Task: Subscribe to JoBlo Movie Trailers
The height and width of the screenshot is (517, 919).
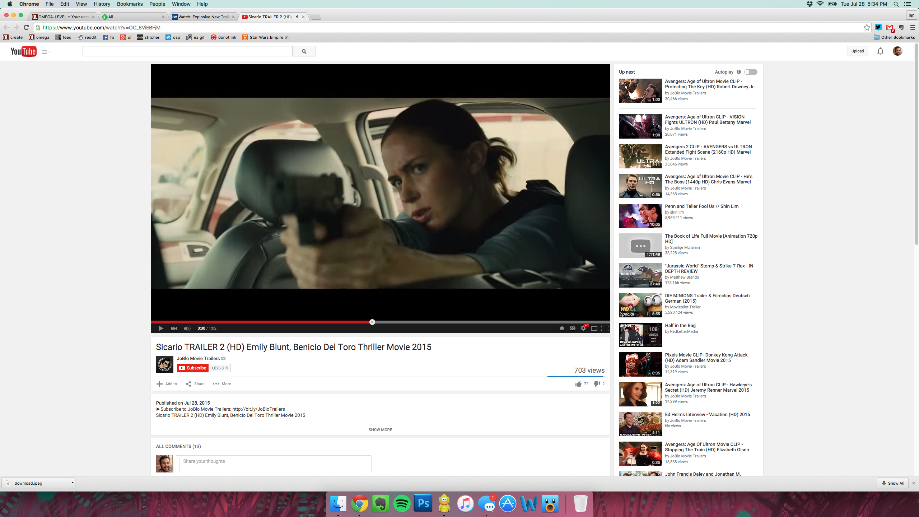Action: point(193,368)
